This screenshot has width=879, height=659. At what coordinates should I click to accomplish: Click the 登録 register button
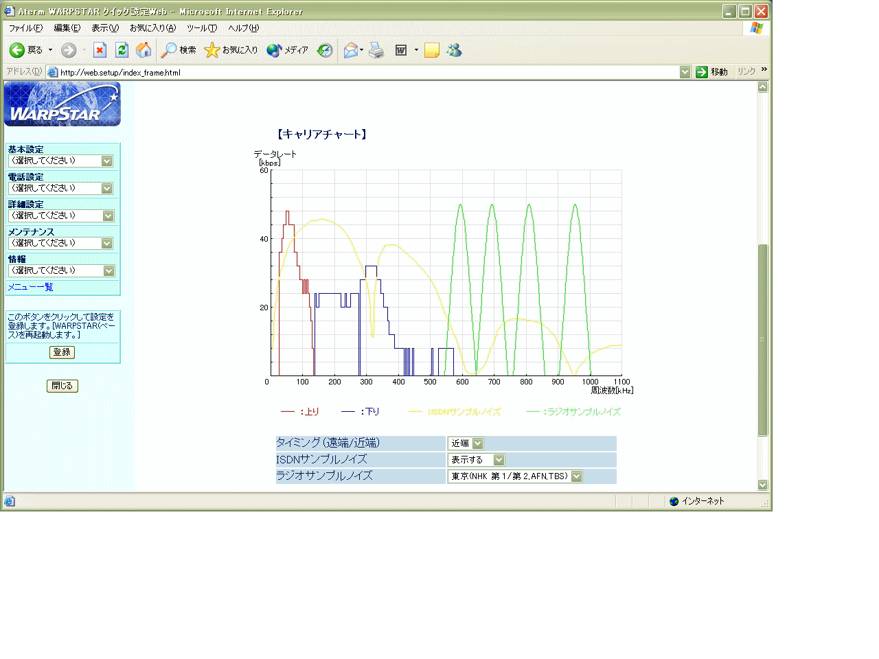tap(62, 352)
